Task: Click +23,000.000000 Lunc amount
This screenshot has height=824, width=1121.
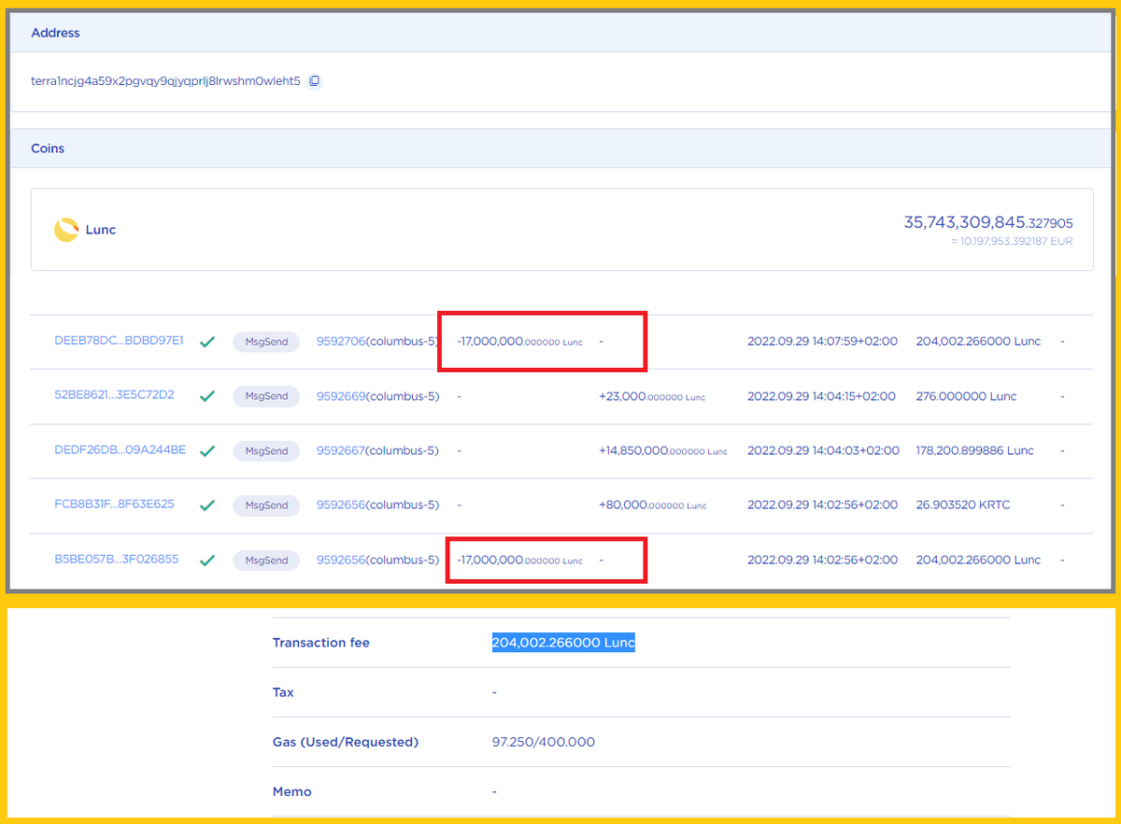Action: (x=652, y=396)
